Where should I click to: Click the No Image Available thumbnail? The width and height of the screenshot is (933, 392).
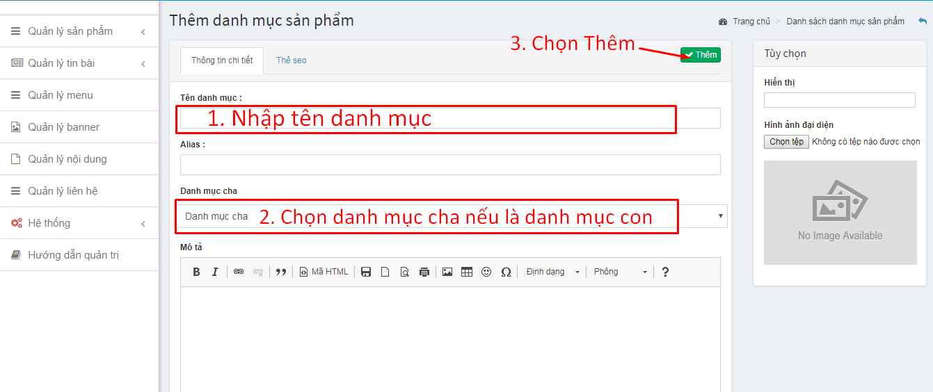coord(840,213)
